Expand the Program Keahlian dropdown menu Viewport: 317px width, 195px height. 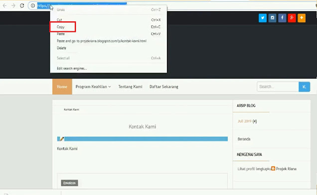click(x=93, y=87)
